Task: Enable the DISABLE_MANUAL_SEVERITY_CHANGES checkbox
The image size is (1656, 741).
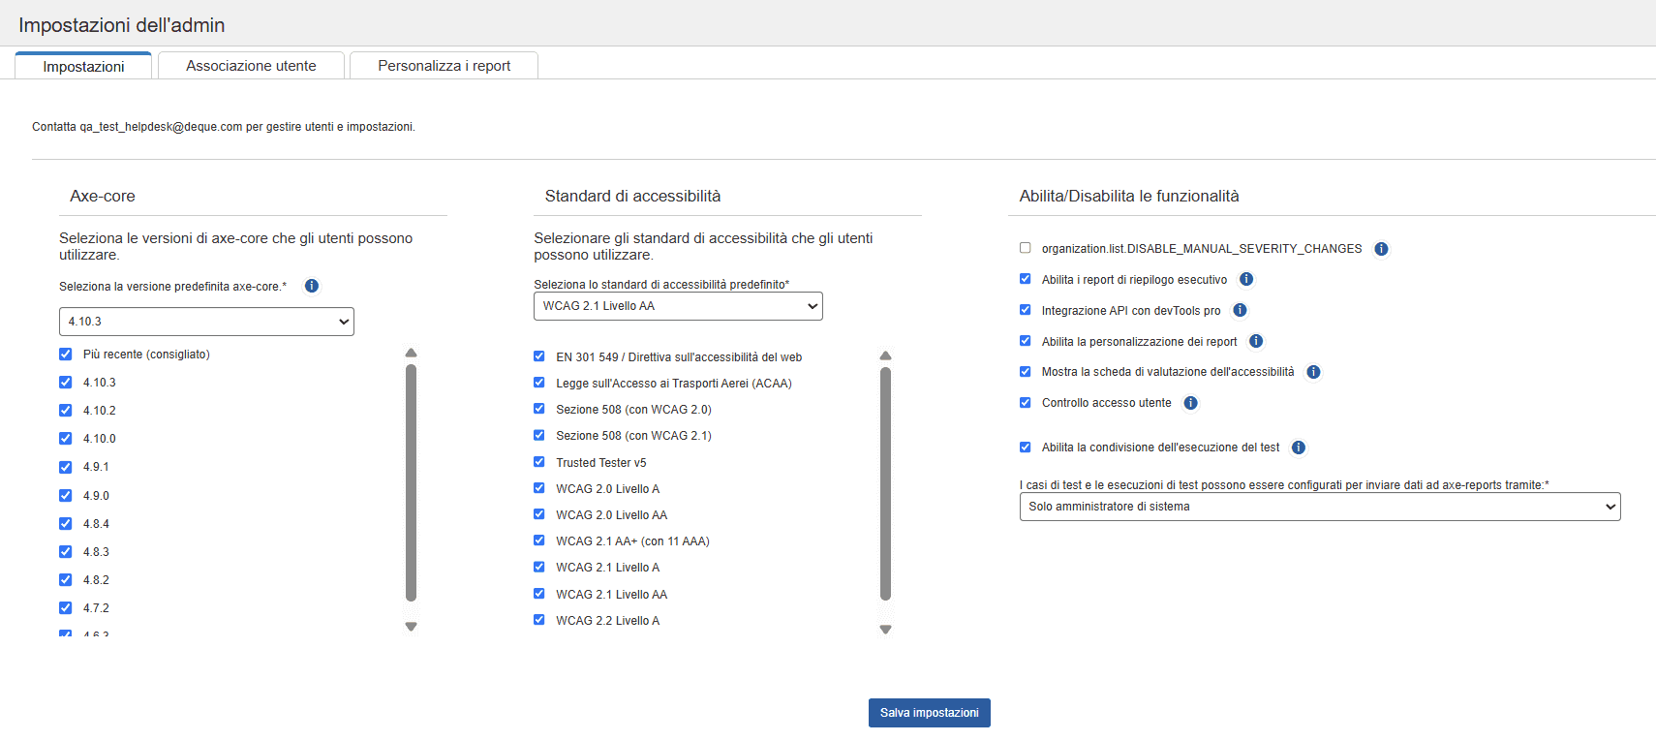Action: click(1025, 248)
